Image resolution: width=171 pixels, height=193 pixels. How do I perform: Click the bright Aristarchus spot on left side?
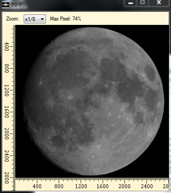pyautogui.click(x=40, y=83)
